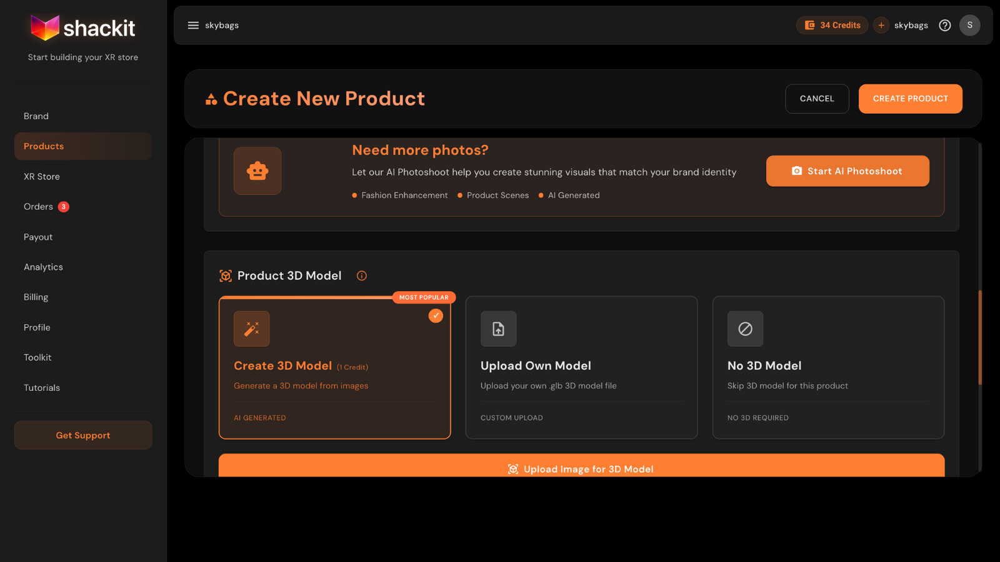
Task: Select the No 3D Model option
Action: pos(828,367)
